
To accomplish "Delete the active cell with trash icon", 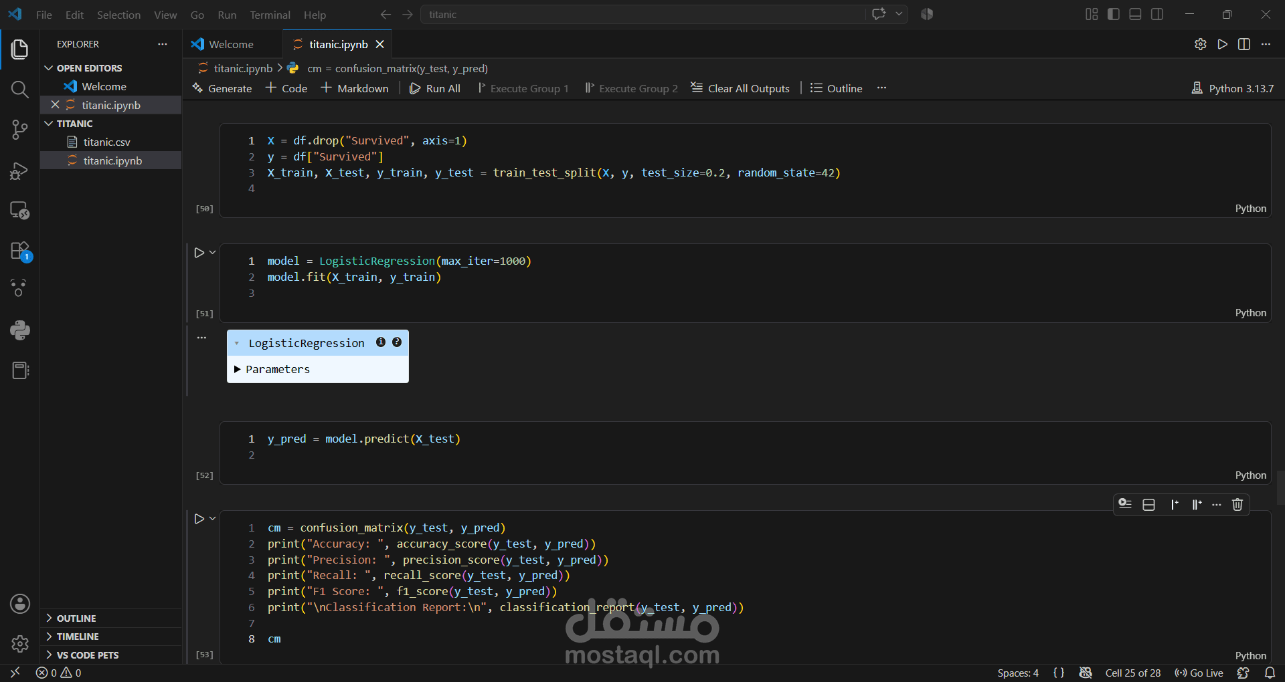I will (x=1237, y=505).
